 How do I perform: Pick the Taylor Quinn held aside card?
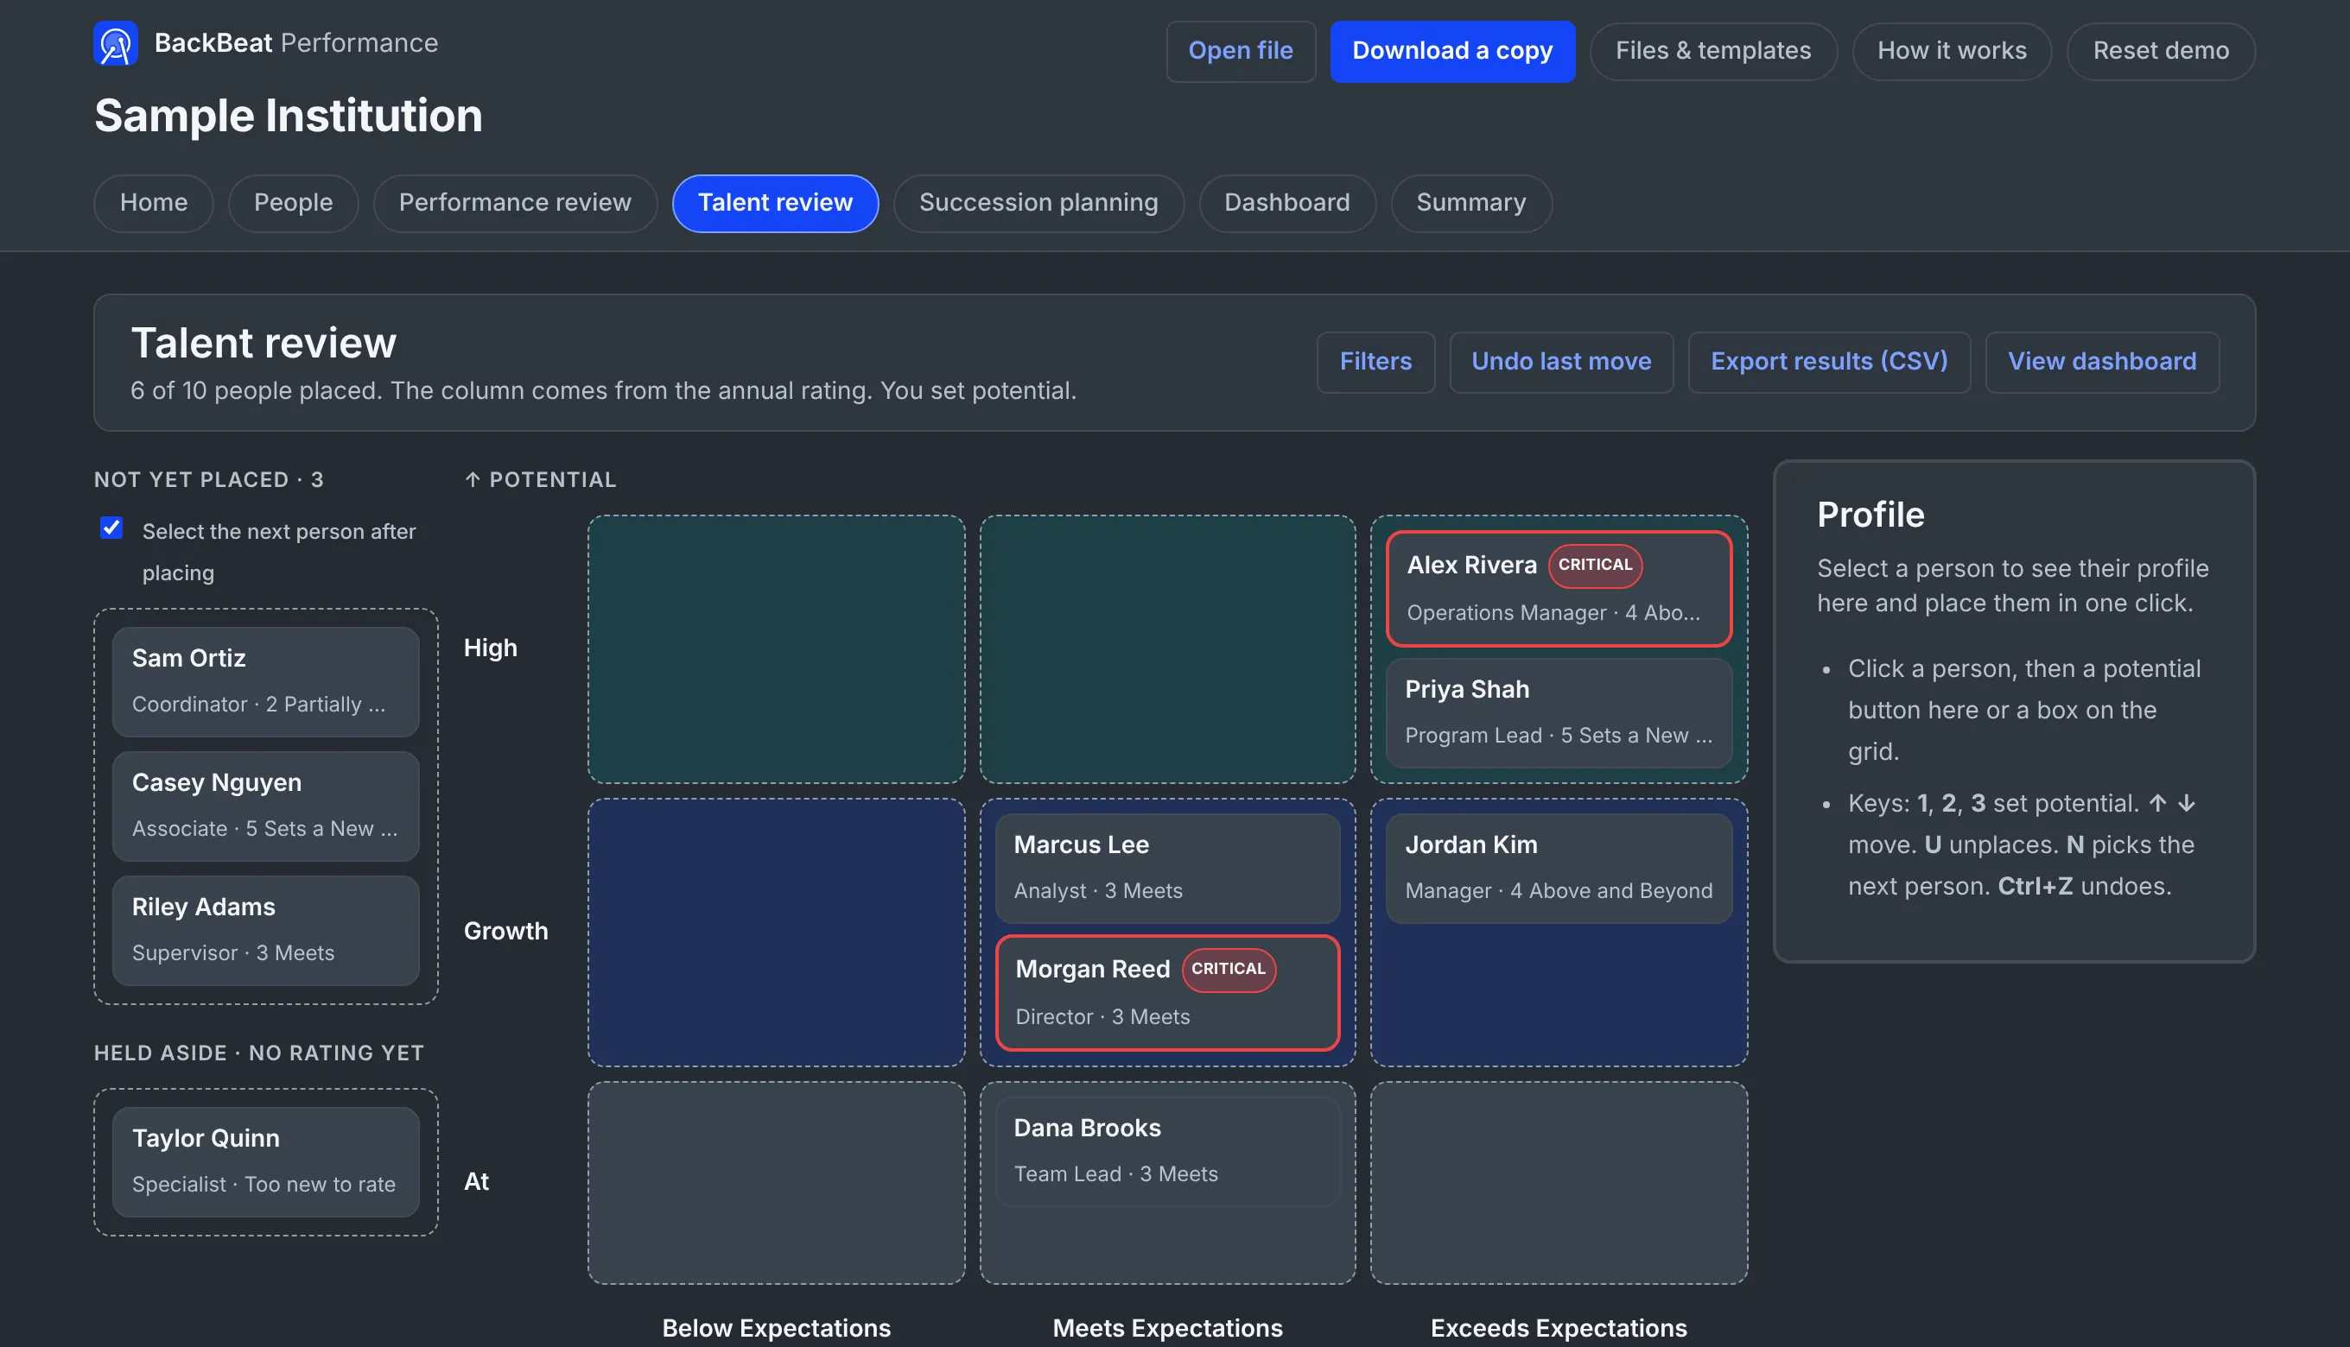265,1162
